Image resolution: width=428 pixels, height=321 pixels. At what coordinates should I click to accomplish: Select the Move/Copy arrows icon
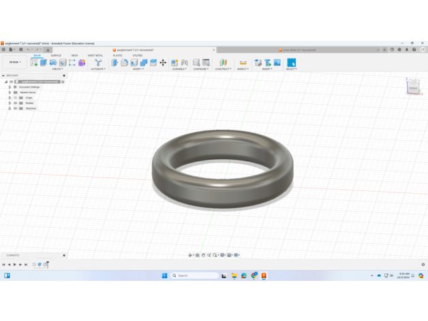[163, 63]
